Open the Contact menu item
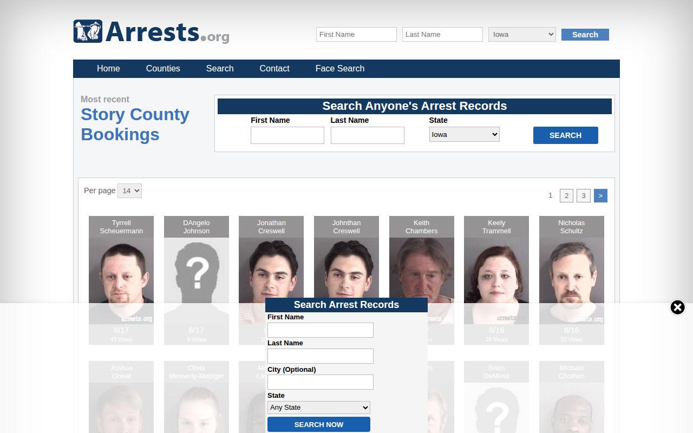This screenshot has width=693, height=433. 274,68
